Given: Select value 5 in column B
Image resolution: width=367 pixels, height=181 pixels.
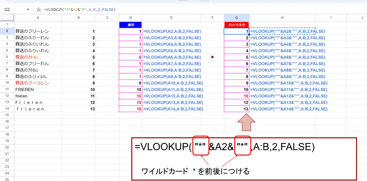Looking at the screenshot, I should [79, 57].
